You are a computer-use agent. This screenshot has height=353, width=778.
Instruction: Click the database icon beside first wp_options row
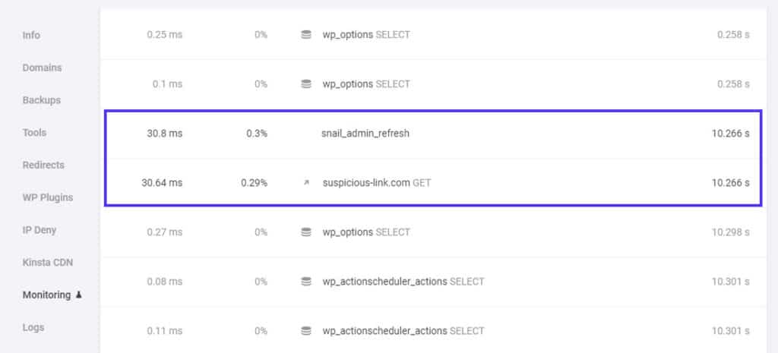[x=305, y=35]
